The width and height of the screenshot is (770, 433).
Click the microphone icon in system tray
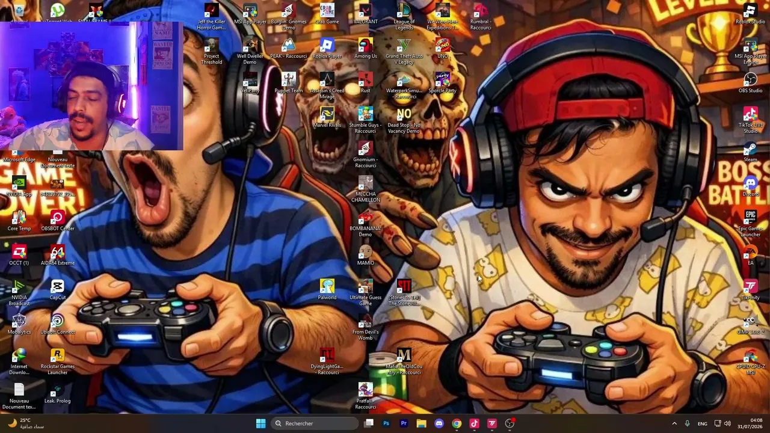coord(687,423)
